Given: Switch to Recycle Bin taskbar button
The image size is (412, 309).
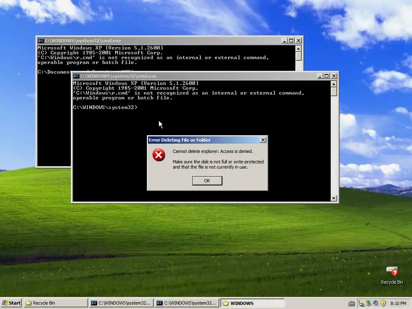Looking at the screenshot, I should pyautogui.click(x=56, y=303).
